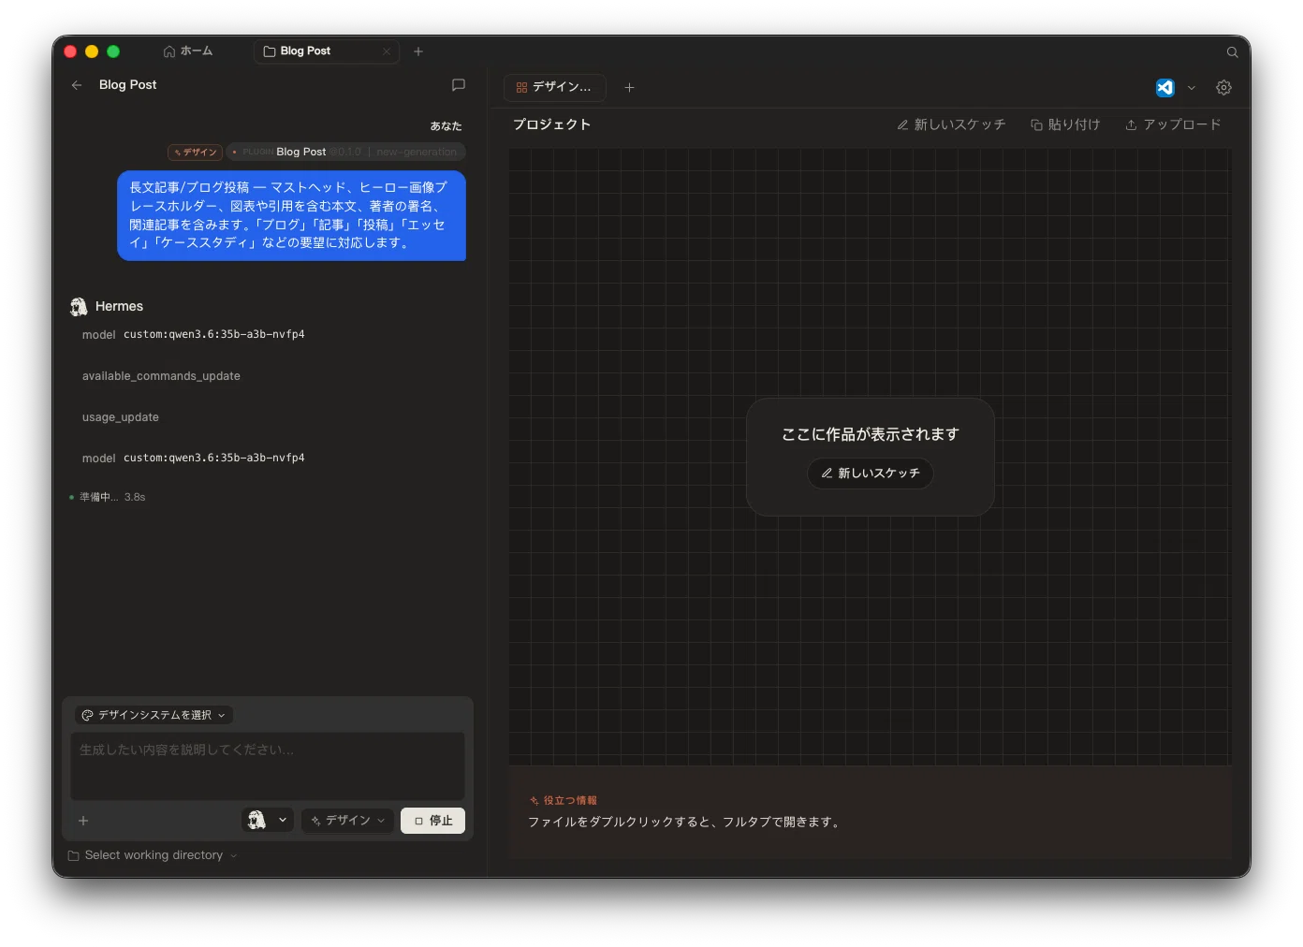1303x947 pixels.
Task: Click the prompt text input field
Action: [268, 766]
